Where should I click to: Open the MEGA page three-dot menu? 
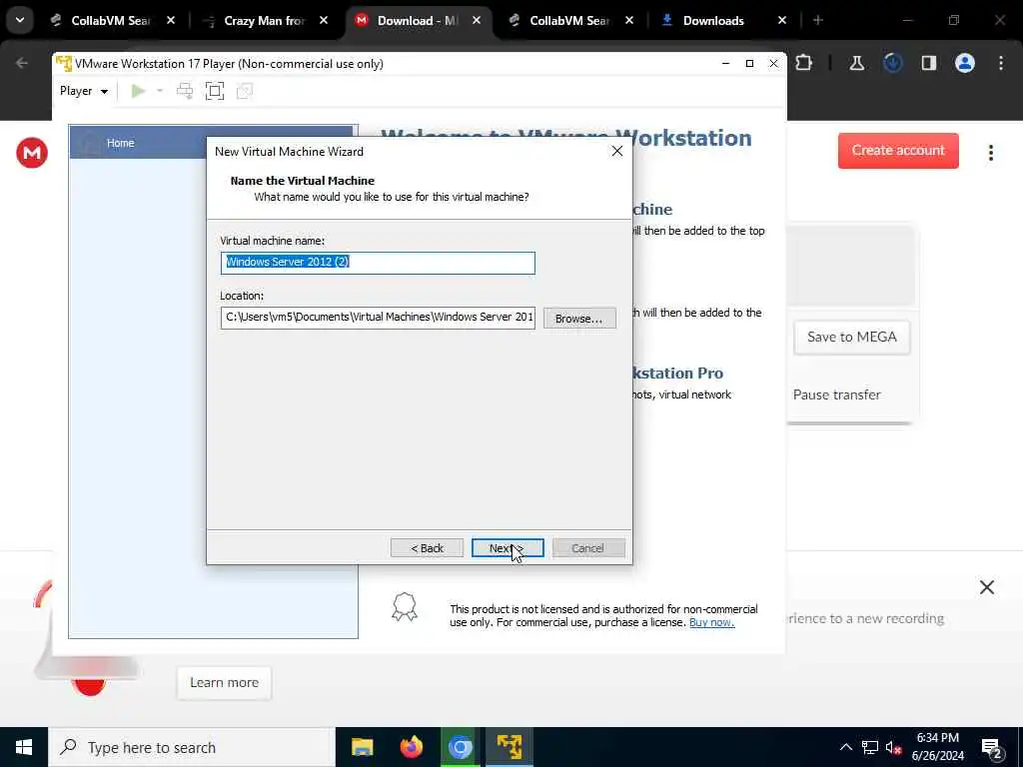[990, 153]
